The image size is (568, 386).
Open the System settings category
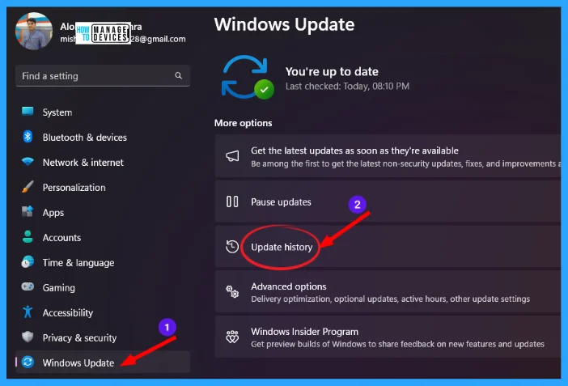coord(103,112)
